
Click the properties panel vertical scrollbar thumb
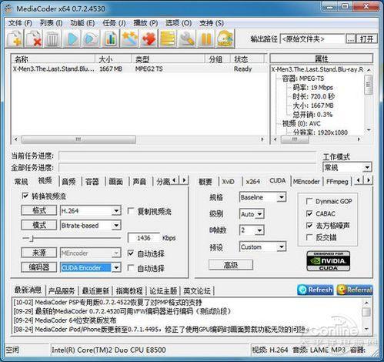tap(368, 85)
